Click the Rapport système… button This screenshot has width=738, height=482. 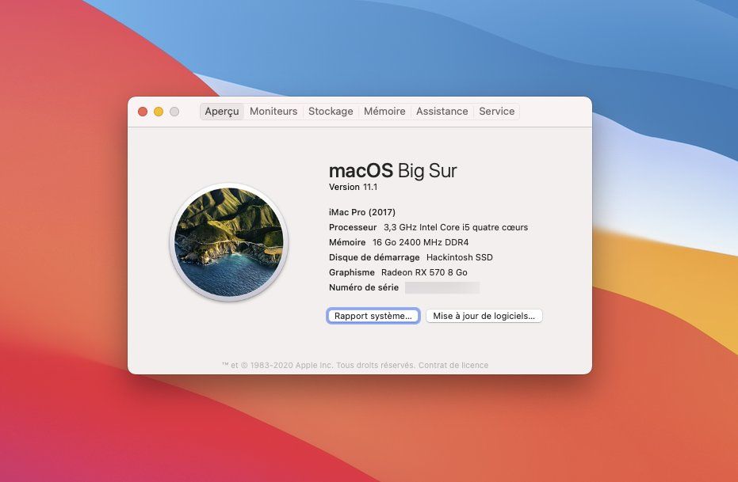(373, 316)
